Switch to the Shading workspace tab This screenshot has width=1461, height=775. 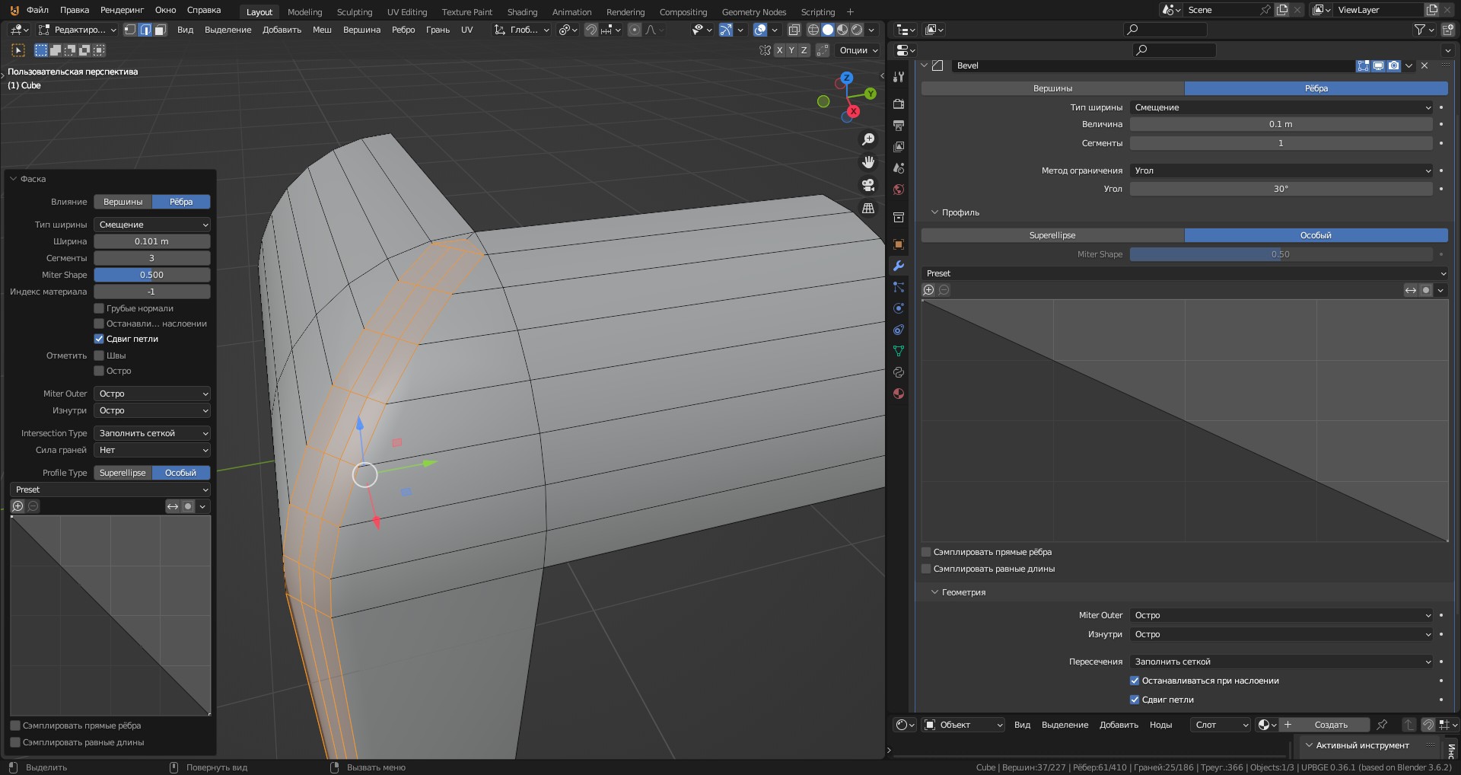[x=522, y=12]
